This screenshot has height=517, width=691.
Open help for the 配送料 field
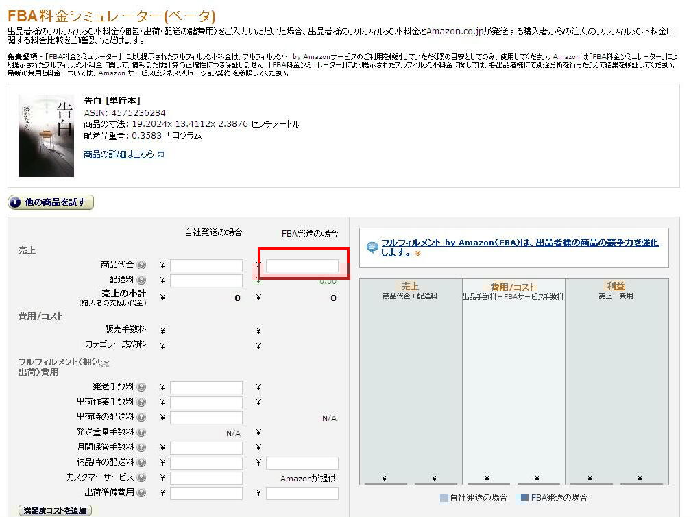point(141,280)
